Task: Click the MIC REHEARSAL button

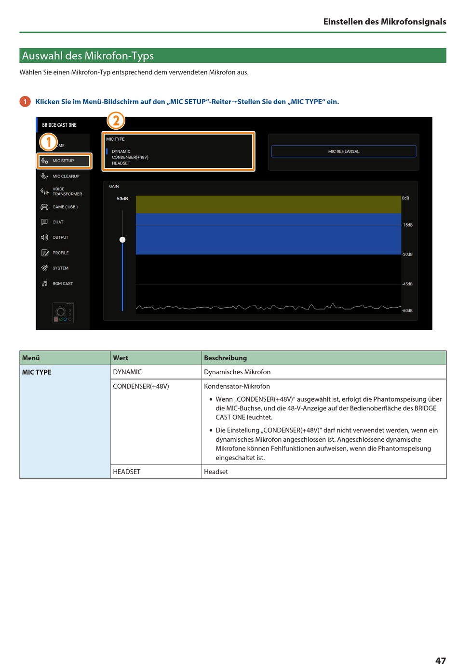Action: [x=344, y=151]
